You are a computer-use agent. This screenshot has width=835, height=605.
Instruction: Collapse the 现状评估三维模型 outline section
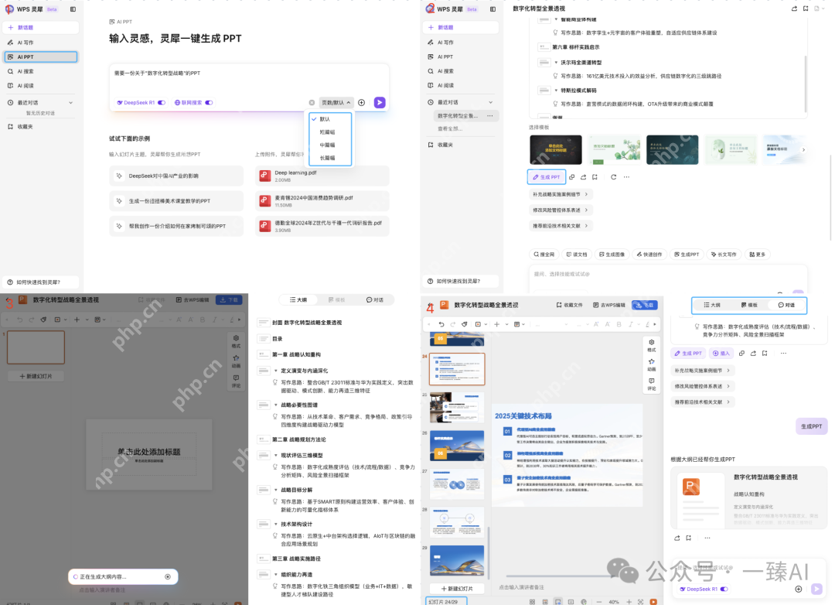click(x=276, y=455)
